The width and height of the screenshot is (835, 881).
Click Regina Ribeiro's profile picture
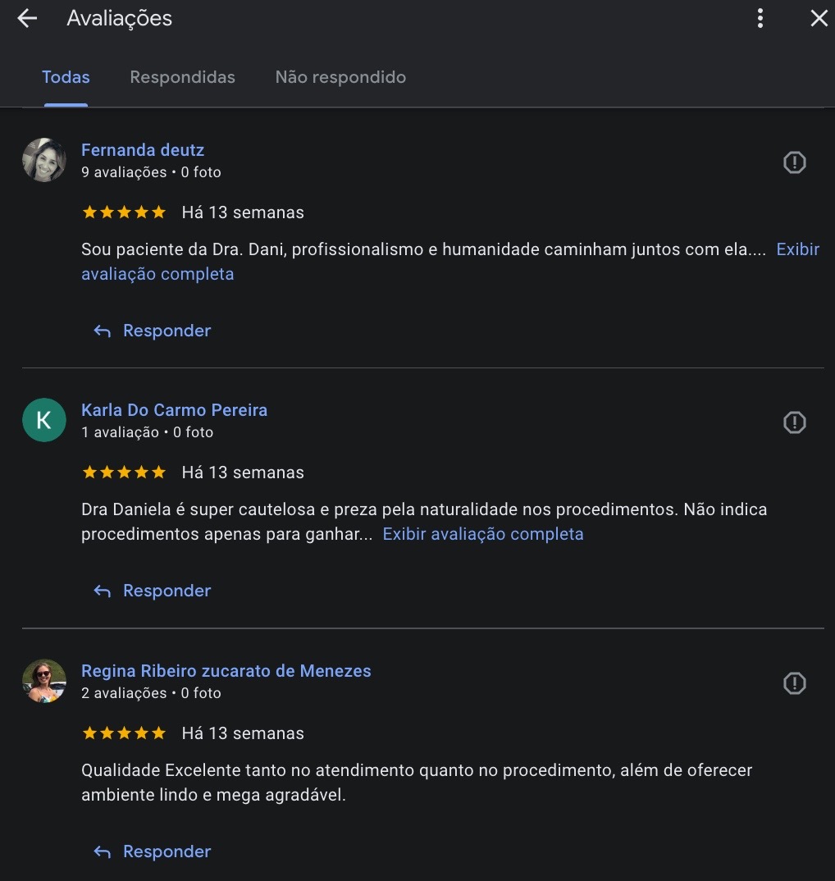pos(43,681)
